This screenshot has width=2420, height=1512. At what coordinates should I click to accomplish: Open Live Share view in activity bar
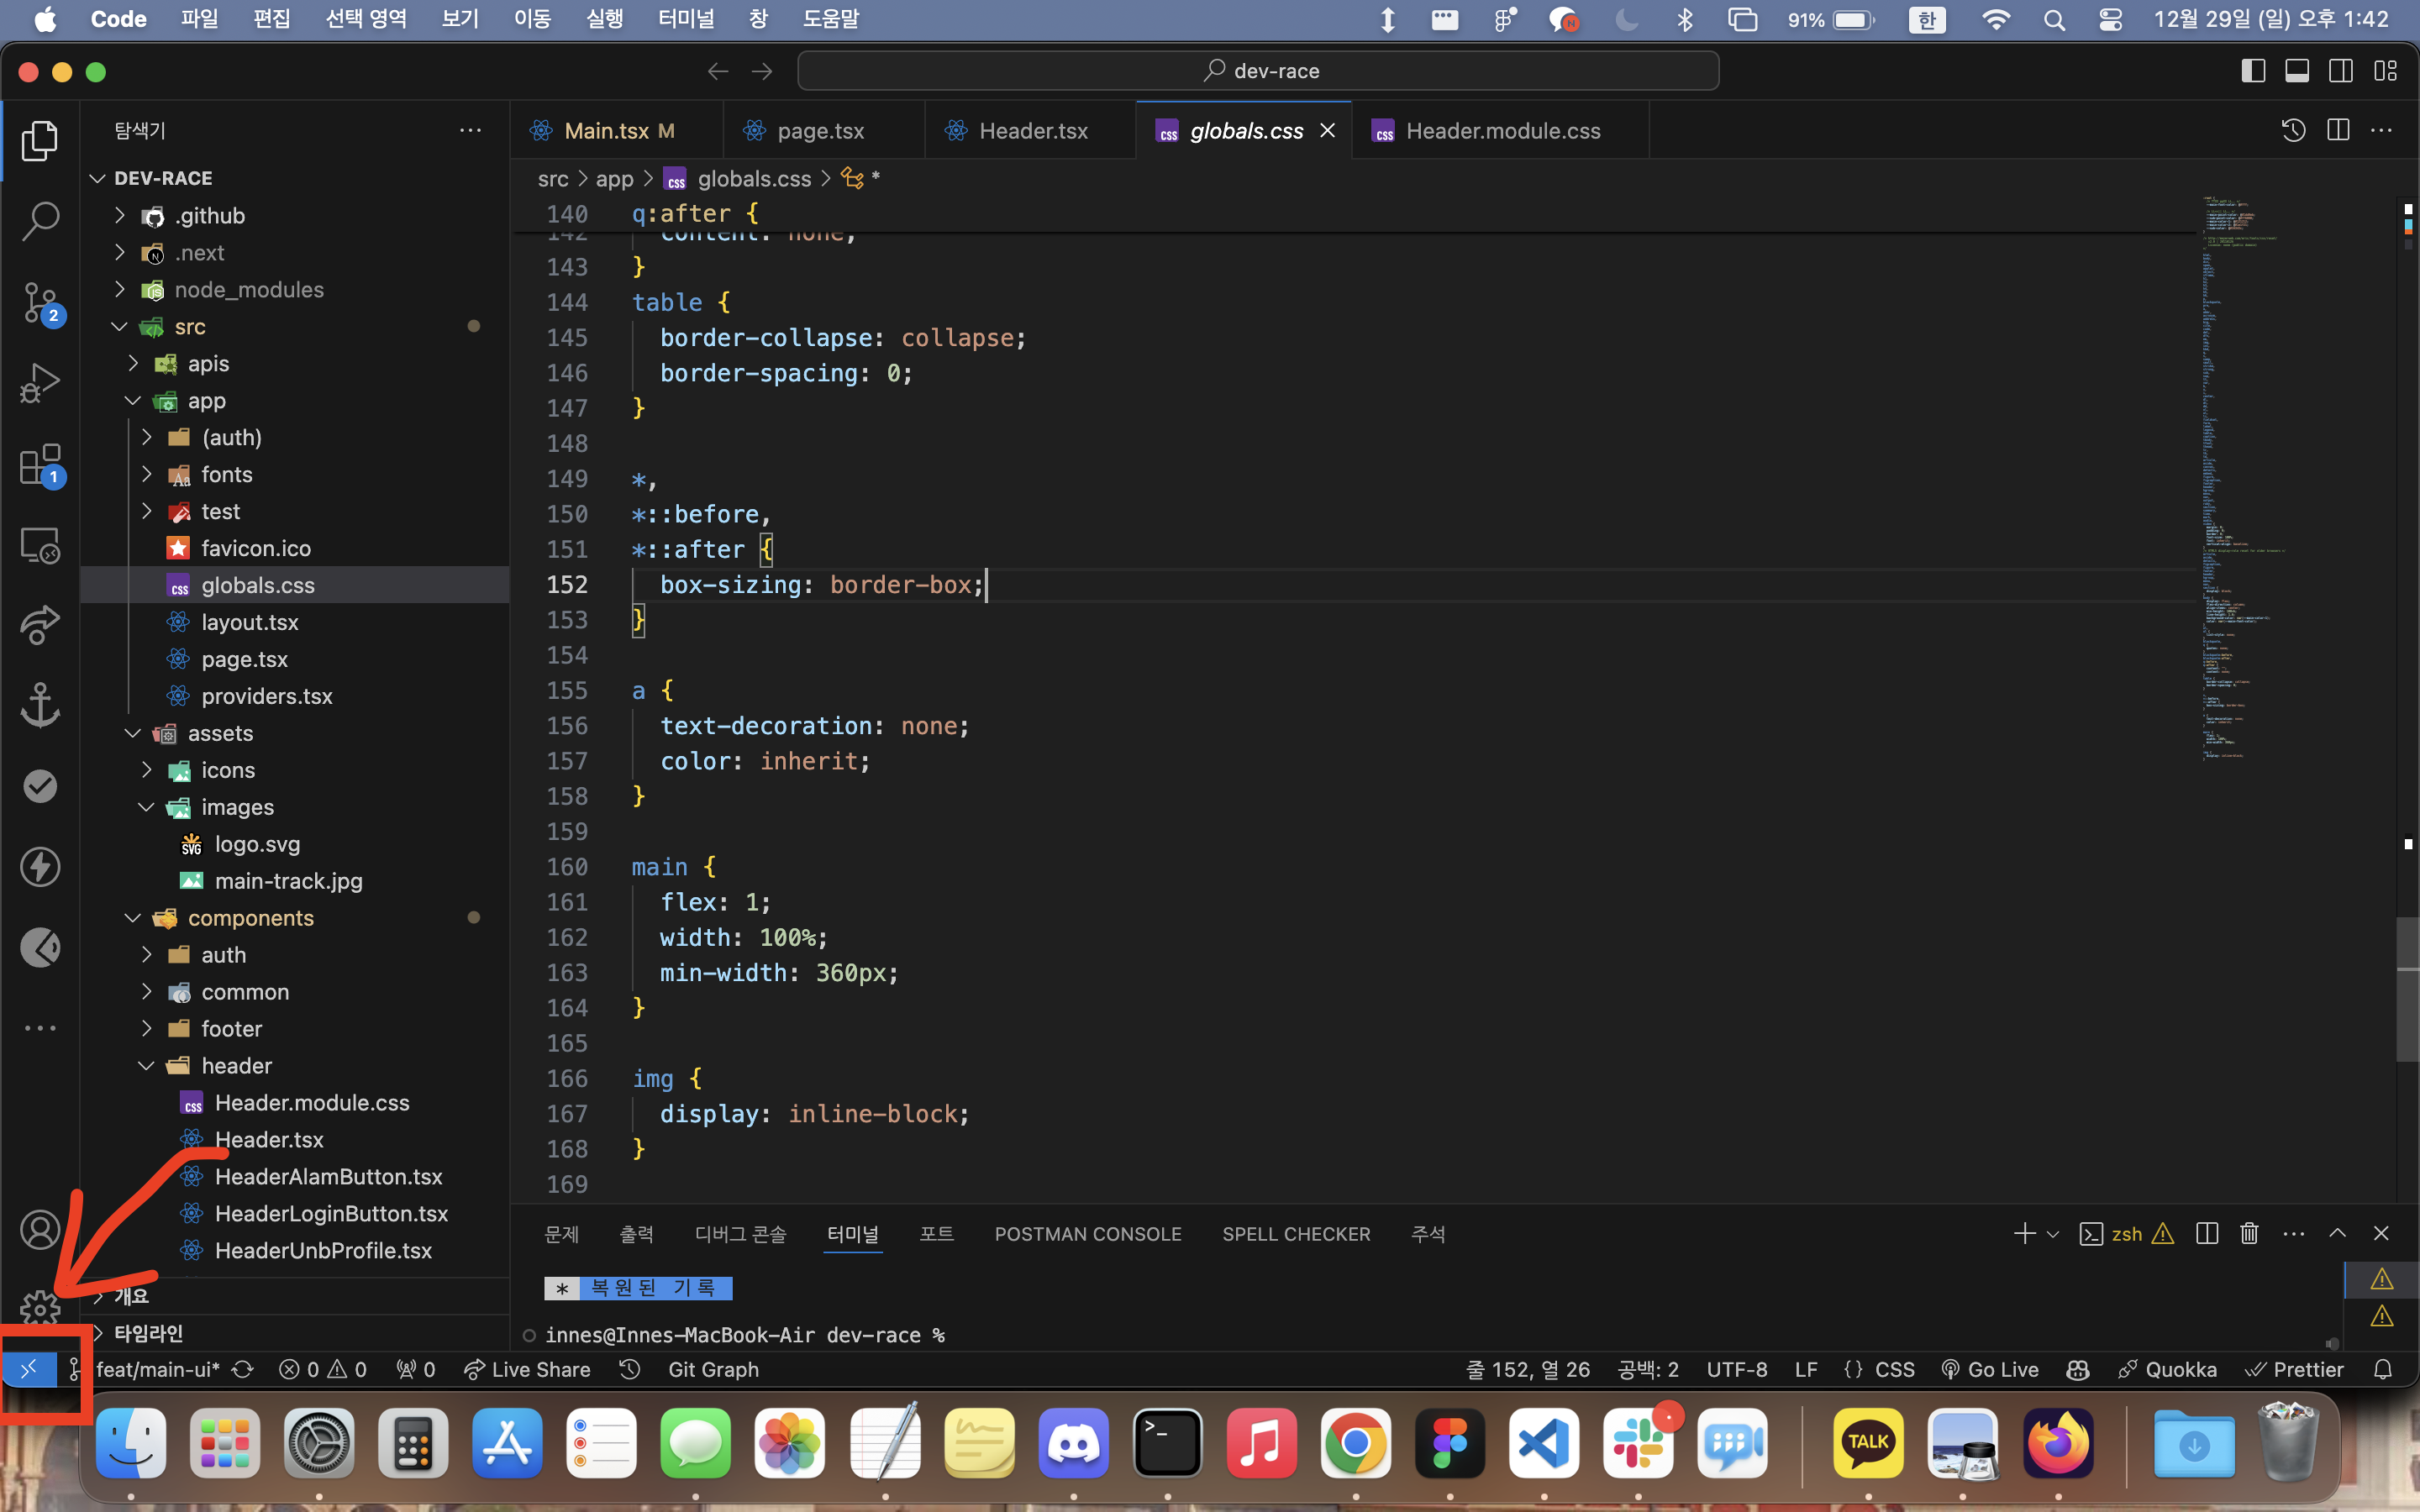pos(40,625)
